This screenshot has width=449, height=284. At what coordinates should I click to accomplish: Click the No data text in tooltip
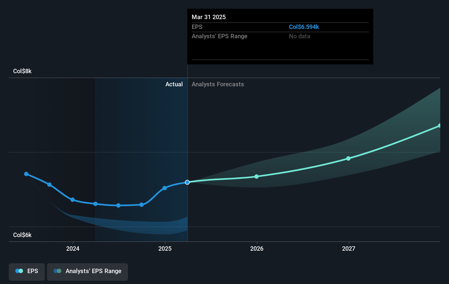point(300,36)
